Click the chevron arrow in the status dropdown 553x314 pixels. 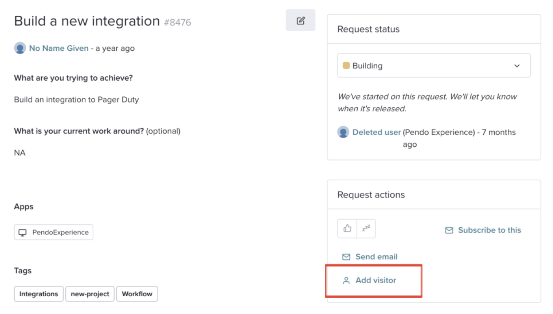tap(517, 66)
